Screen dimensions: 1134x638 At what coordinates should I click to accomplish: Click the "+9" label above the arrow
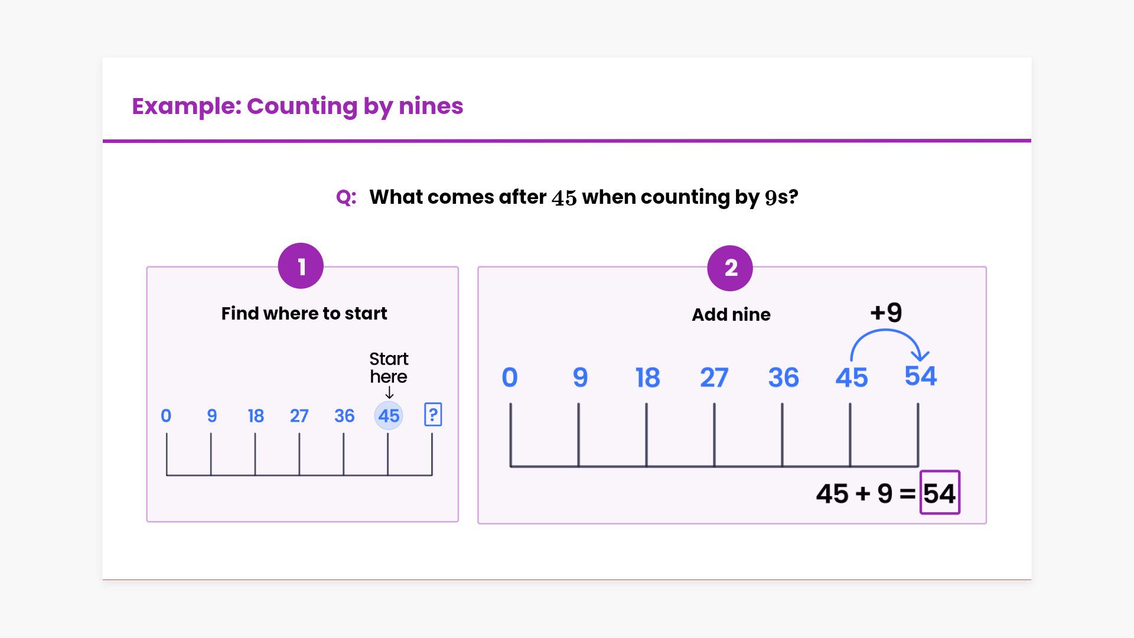(x=886, y=313)
